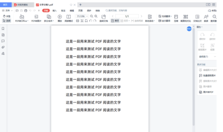Toggle the 手型 hand tool mode
The width and height of the screenshot is (223, 132).
click(7, 16)
